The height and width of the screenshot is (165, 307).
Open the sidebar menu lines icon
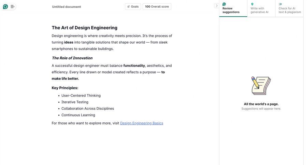pos(12,7)
